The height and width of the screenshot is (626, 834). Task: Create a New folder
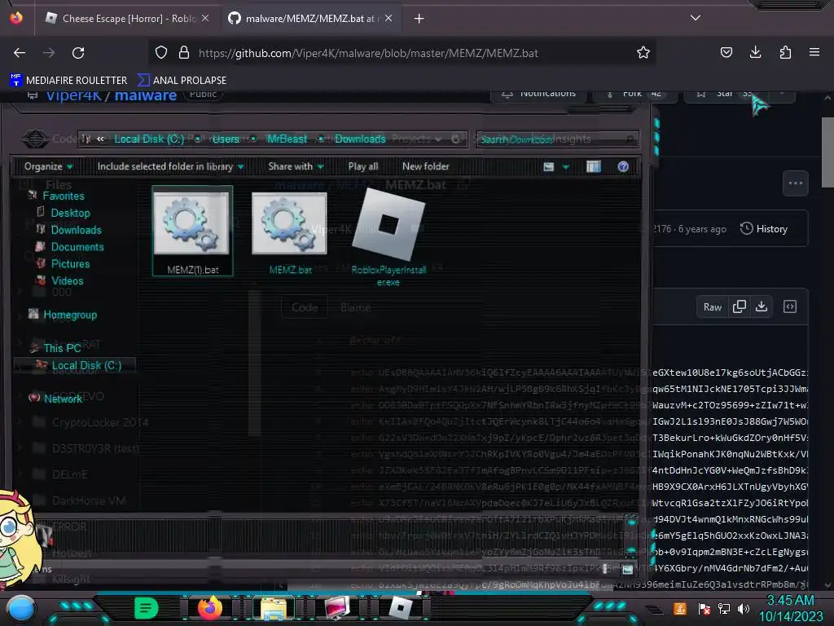[425, 166]
